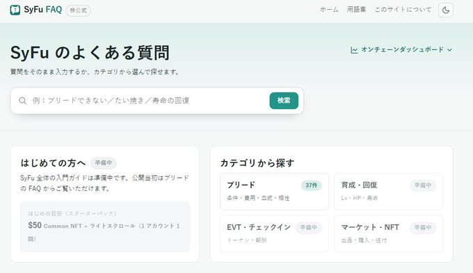Click the SyFu のよくある質問 page heading
The height and width of the screenshot is (273, 473).
[90, 53]
